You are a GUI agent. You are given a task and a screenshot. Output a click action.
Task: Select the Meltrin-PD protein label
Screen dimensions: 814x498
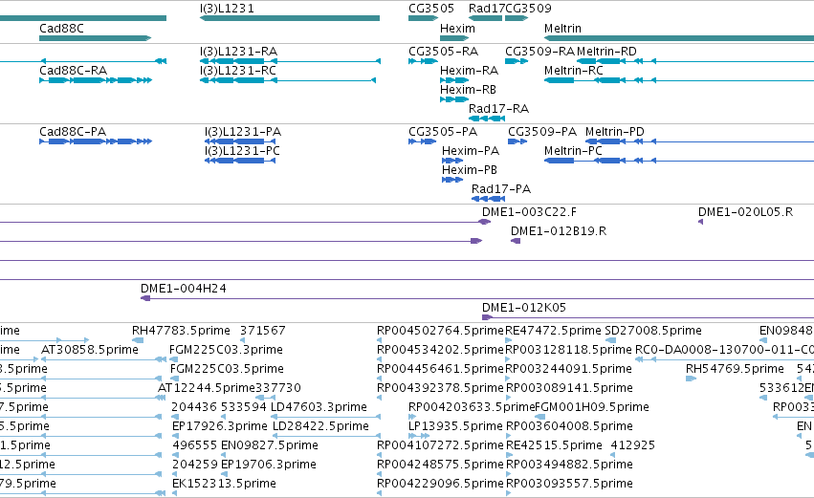tap(615, 132)
